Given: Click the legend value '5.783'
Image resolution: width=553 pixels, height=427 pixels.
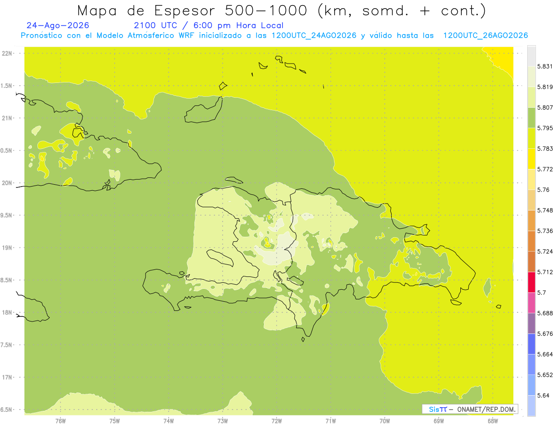Looking at the screenshot, I should [545, 148].
